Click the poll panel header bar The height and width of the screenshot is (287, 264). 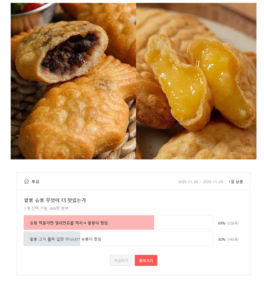[132, 181]
